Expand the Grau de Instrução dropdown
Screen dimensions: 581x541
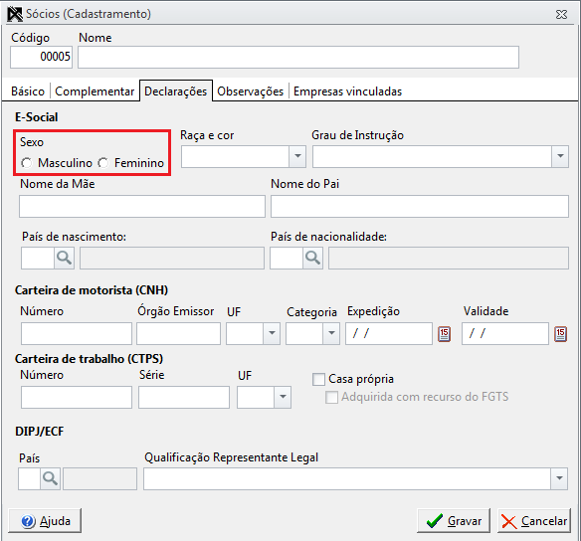(x=560, y=156)
